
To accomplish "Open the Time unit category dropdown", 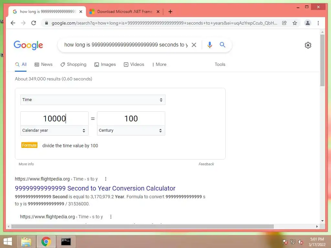I will [x=93, y=100].
